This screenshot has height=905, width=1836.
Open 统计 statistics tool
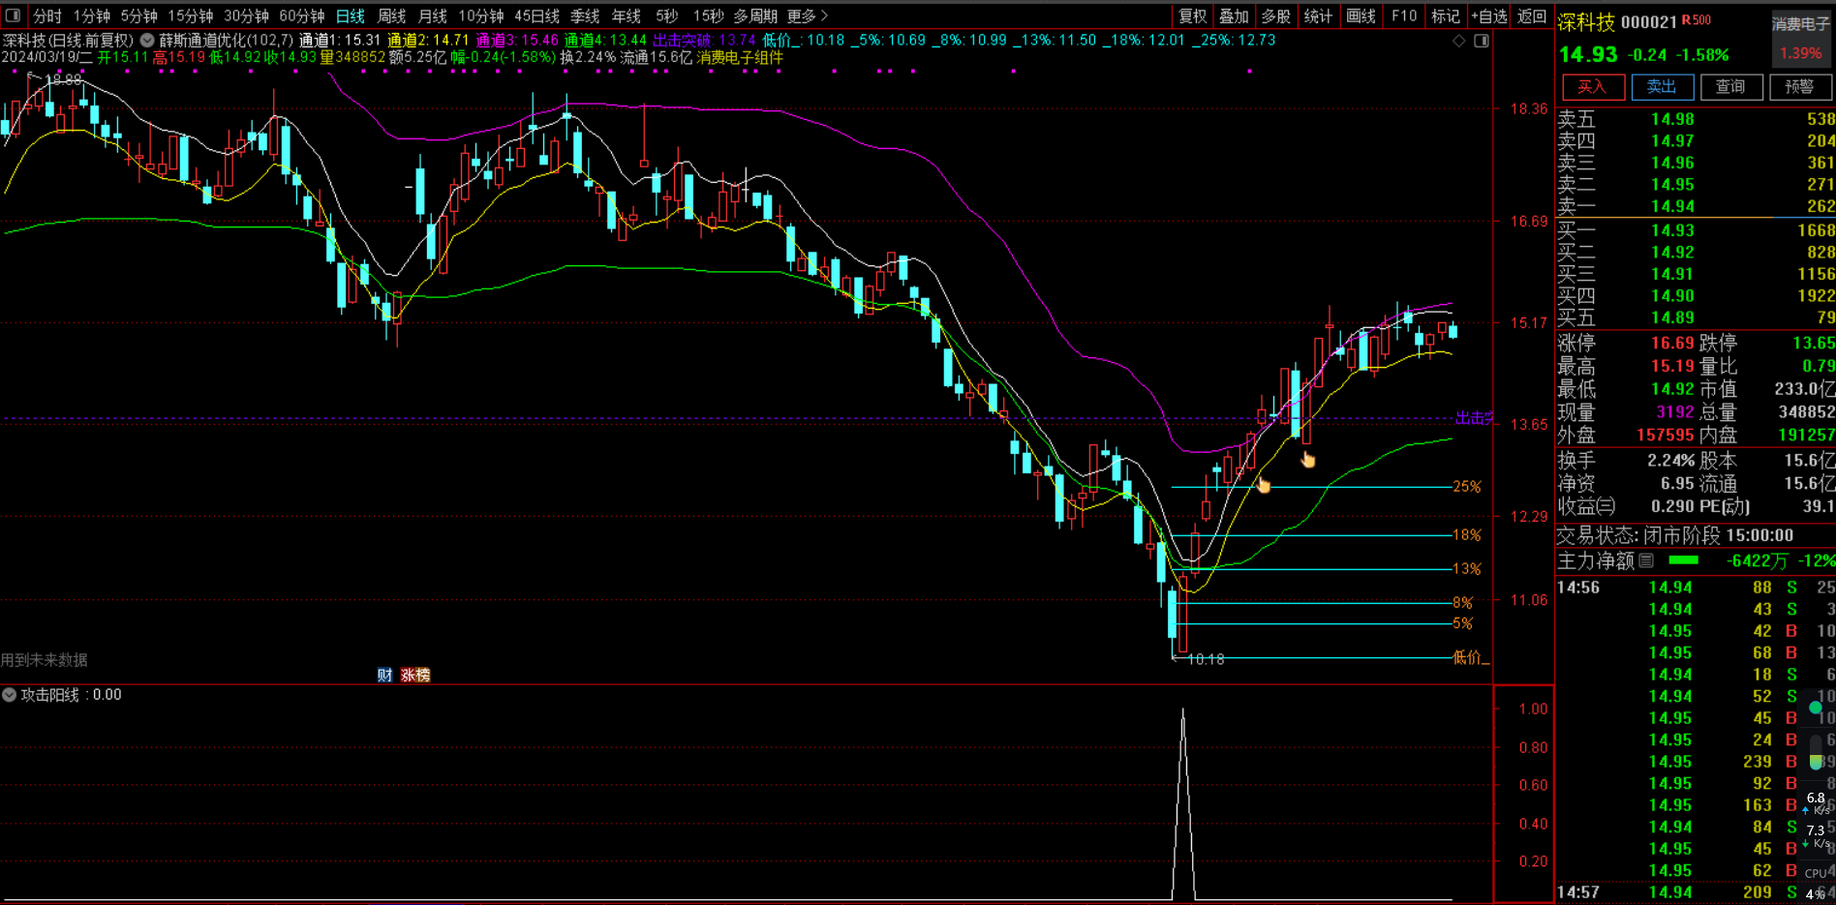[1318, 15]
